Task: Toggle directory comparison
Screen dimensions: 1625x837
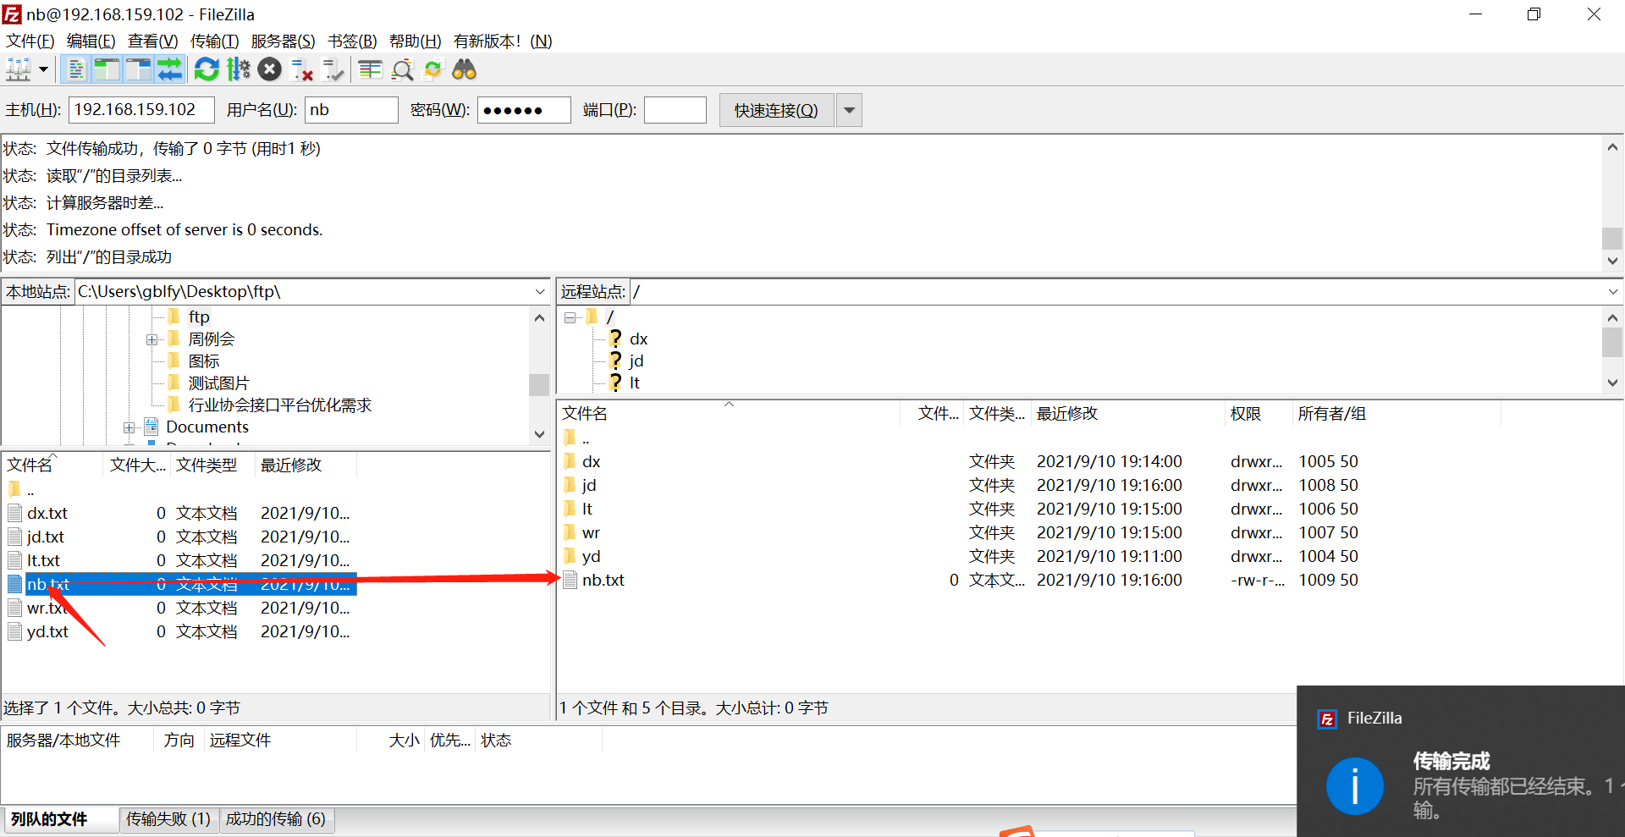Action: pyautogui.click(x=402, y=69)
